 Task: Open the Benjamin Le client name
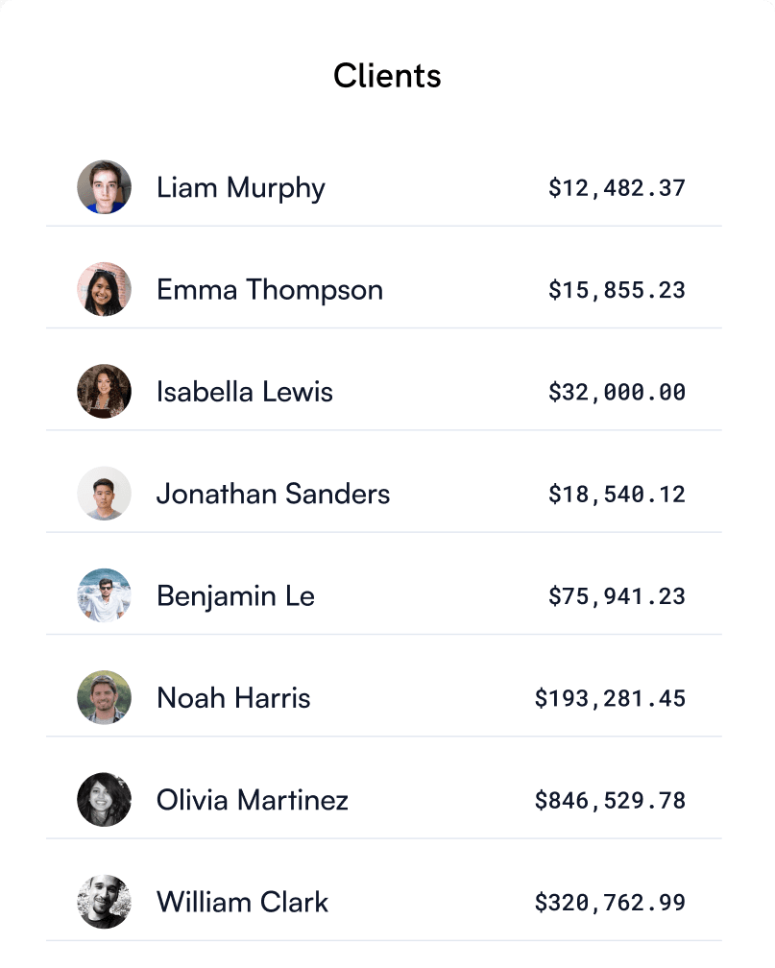tap(236, 595)
